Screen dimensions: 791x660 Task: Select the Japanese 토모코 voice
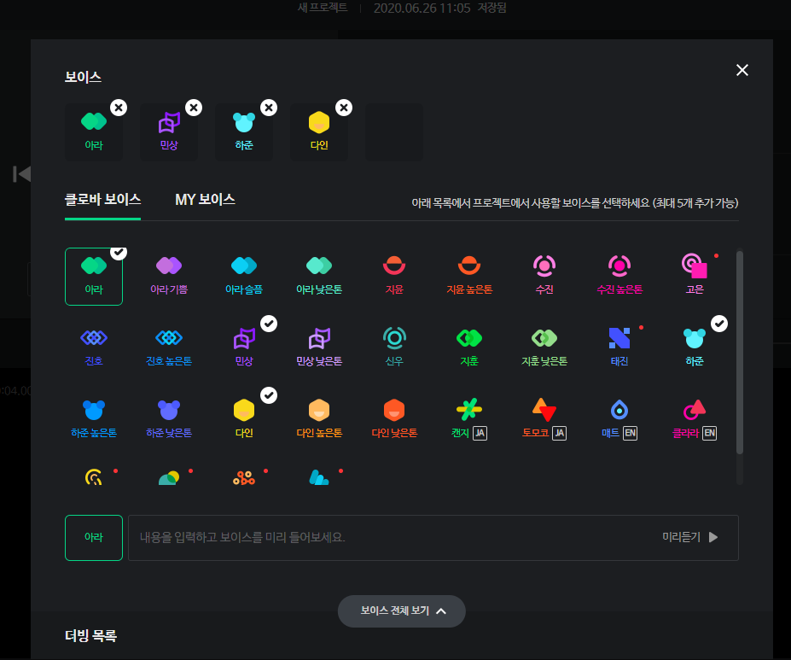(x=544, y=419)
